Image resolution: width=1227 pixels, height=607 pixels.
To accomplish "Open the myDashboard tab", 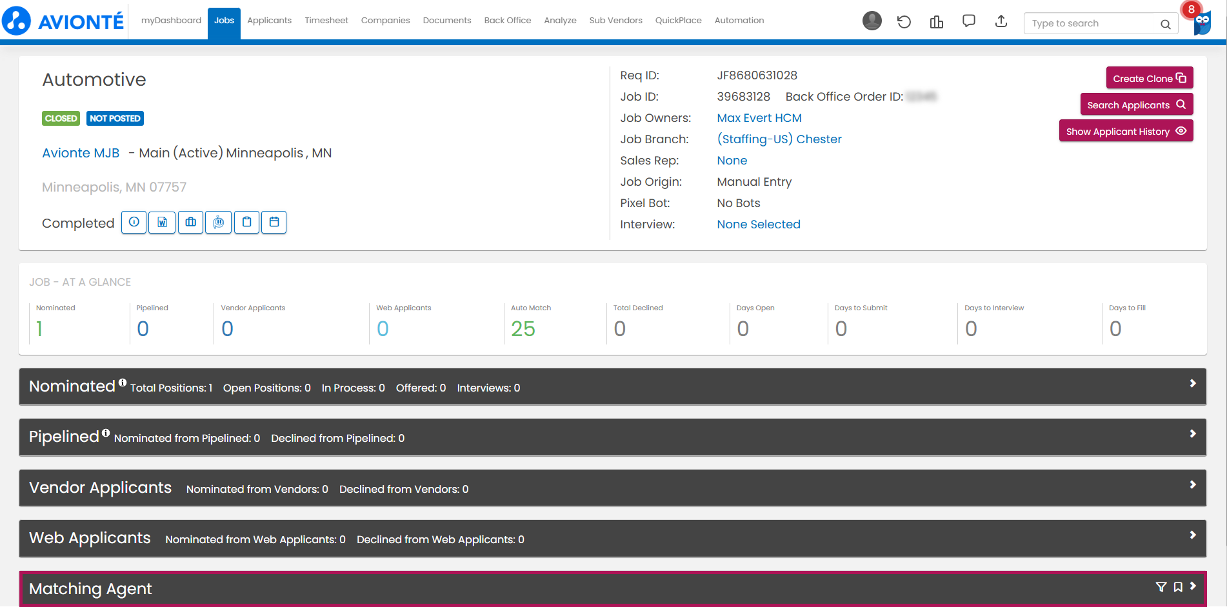I will coord(171,21).
